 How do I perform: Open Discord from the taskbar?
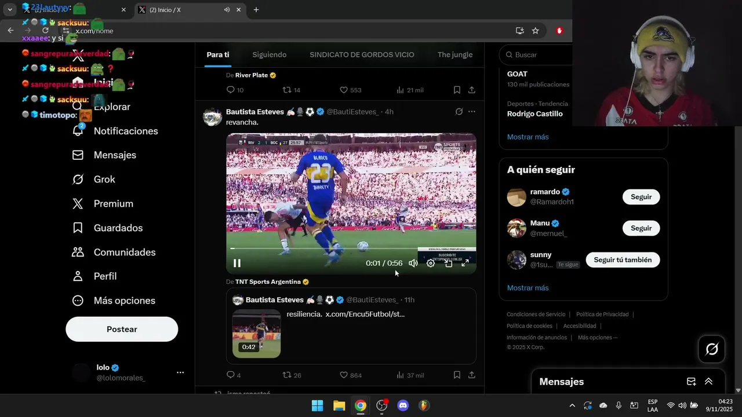point(403,405)
